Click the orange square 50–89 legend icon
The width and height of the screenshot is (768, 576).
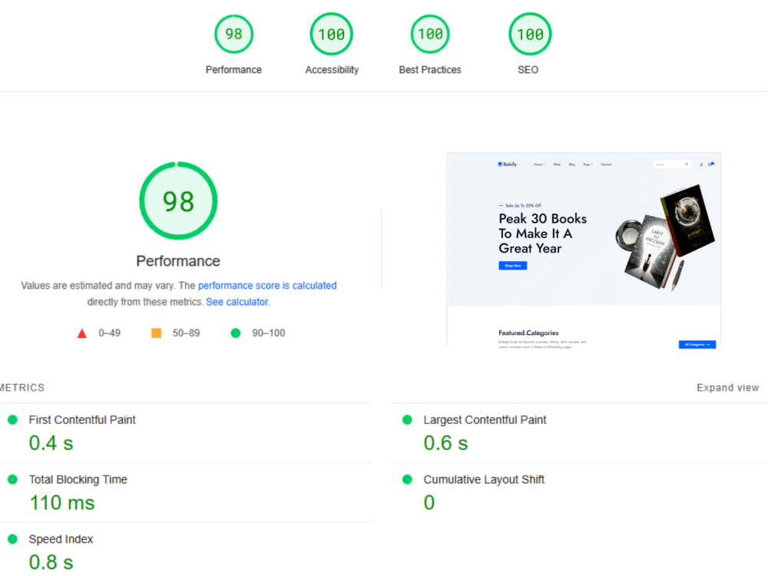coord(156,333)
